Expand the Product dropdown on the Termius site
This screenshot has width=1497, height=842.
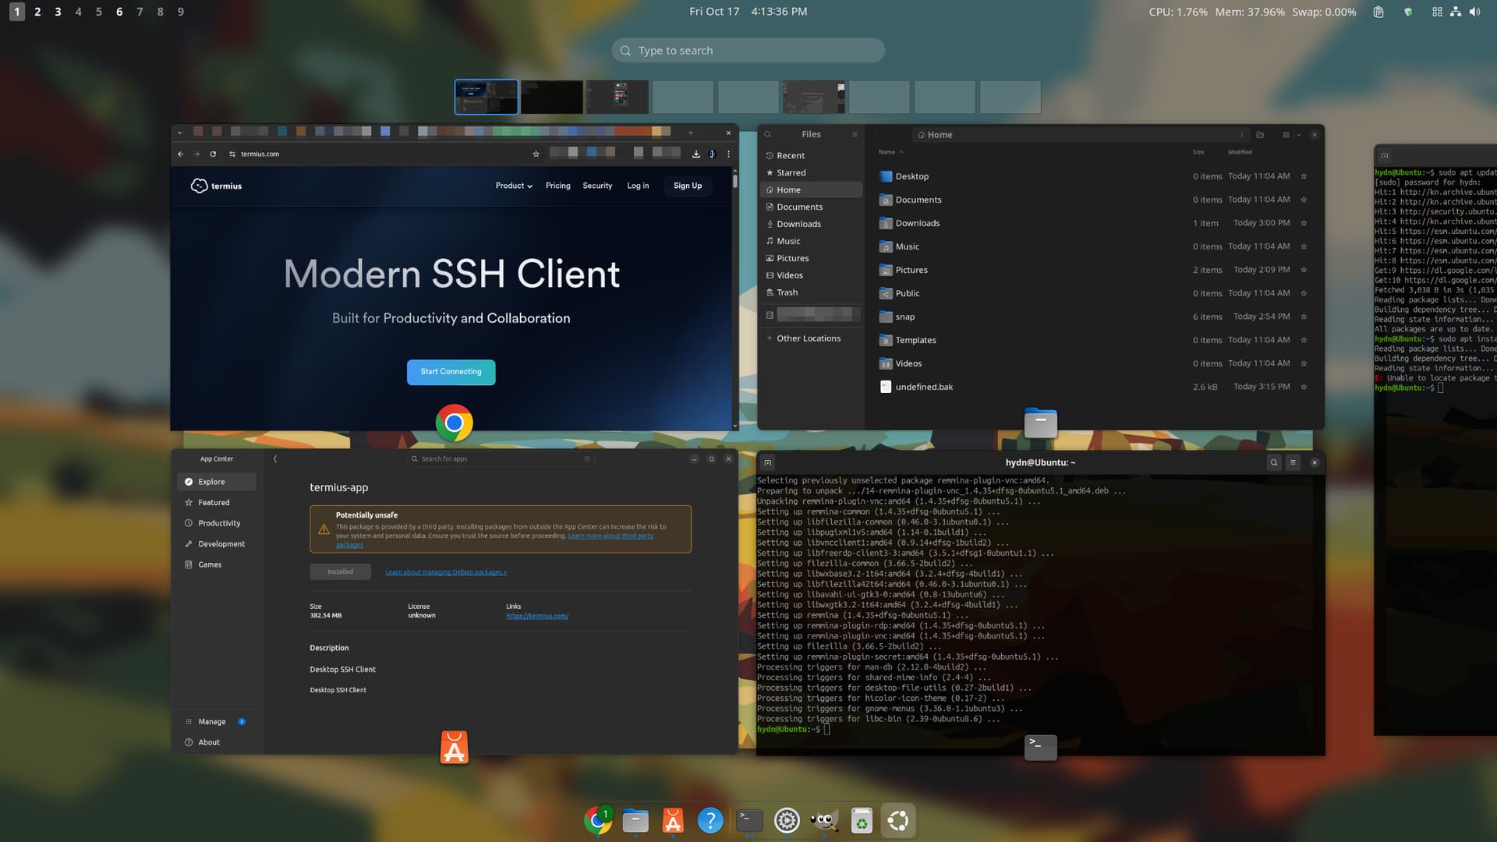514,186
